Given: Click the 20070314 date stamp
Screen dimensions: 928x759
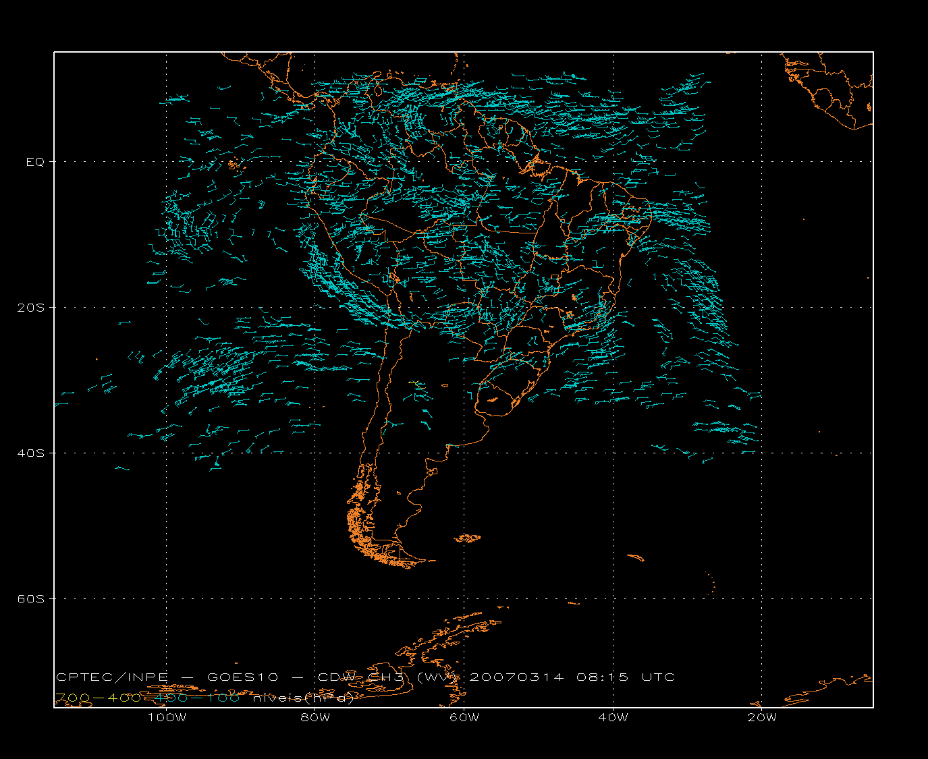Looking at the screenshot, I should click(516, 677).
